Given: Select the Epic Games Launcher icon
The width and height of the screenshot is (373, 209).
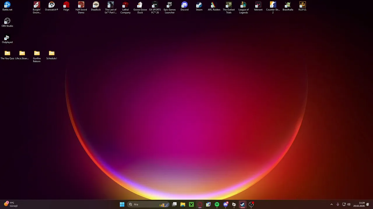Looking at the screenshot, I should point(170,8).
